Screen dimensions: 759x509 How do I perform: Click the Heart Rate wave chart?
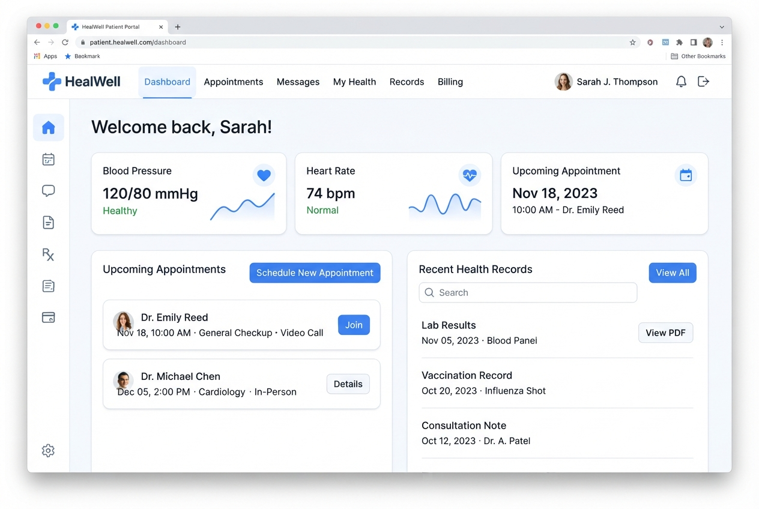coord(445,206)
